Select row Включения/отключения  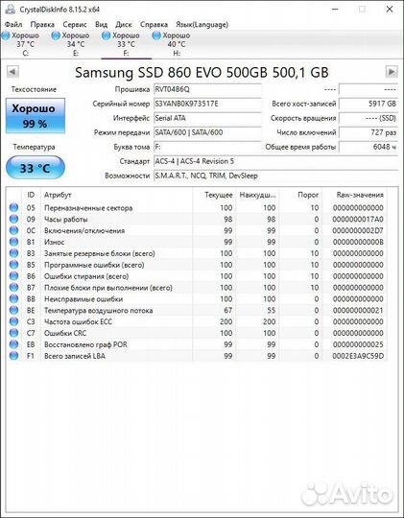click(197, 230)
